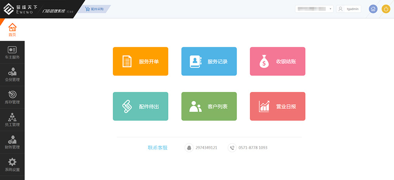Open the 首页 home icon in sidebar
394x180 pixels.
[12, 27]
